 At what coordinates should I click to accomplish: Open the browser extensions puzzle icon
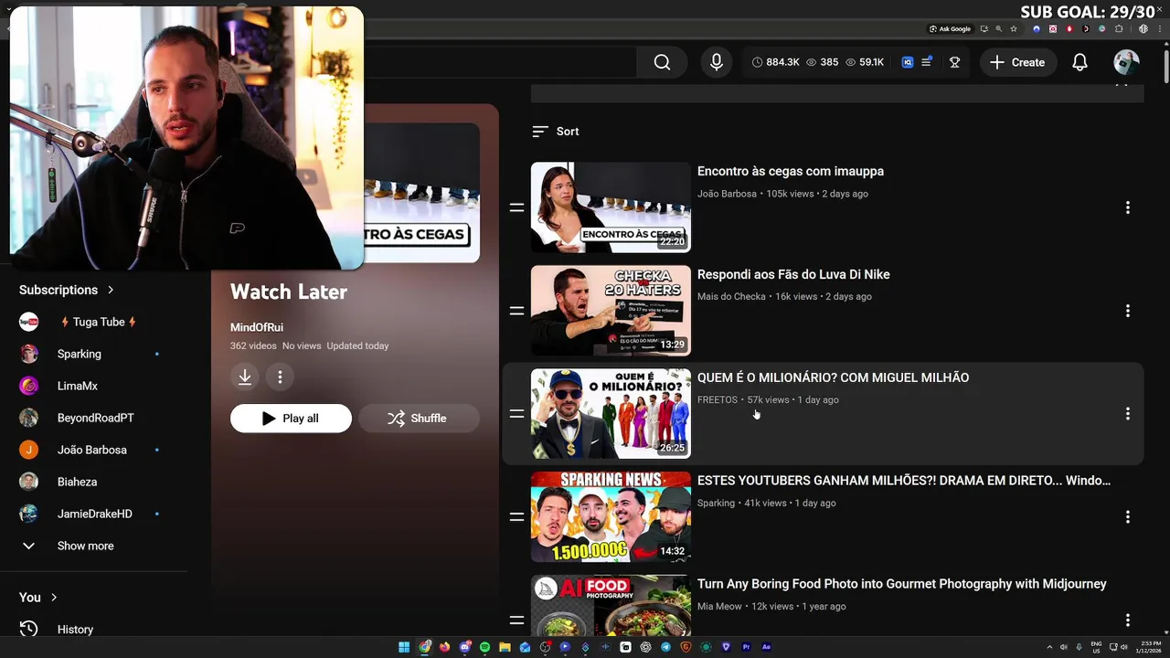pyautogui.click(x=1119, y=28)
